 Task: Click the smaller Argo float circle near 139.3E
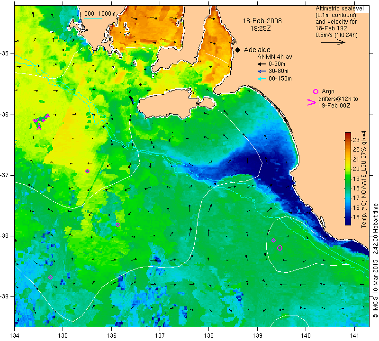274,240
